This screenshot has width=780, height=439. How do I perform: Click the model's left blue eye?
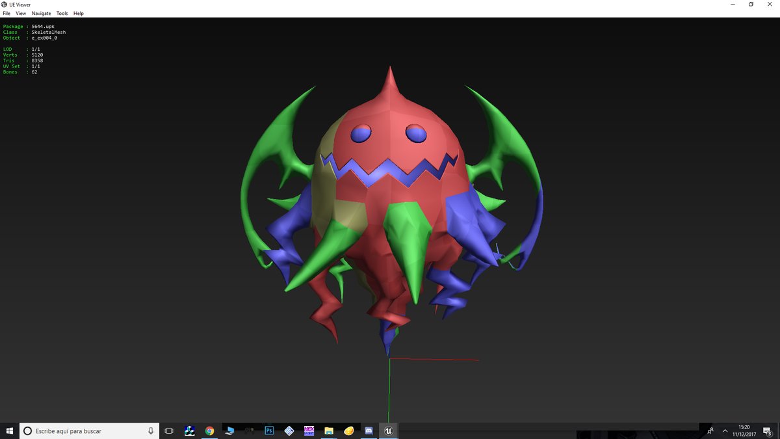click(x=361, y=134)
